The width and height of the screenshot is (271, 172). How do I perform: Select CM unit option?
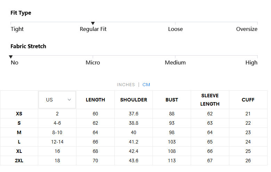(x=146, y=85)
